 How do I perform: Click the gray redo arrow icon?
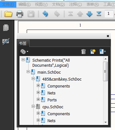coord(57,14)
